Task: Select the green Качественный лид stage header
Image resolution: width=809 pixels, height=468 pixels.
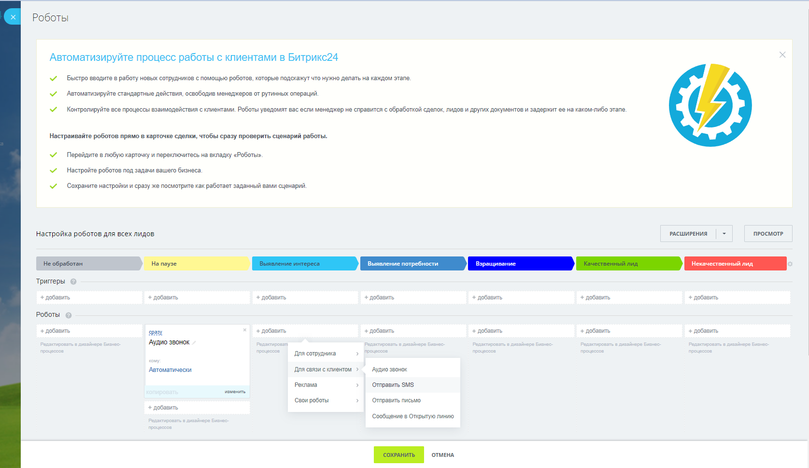Action: click(629, 264)
